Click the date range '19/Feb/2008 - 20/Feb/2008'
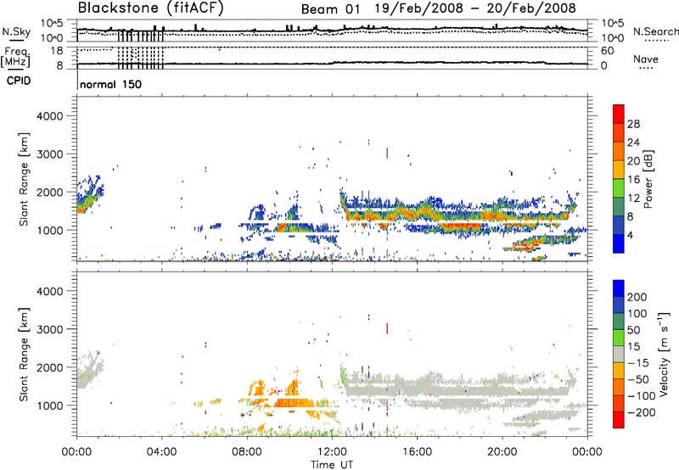This screenshot has width=679, height=470. click(x=475, y=8)
